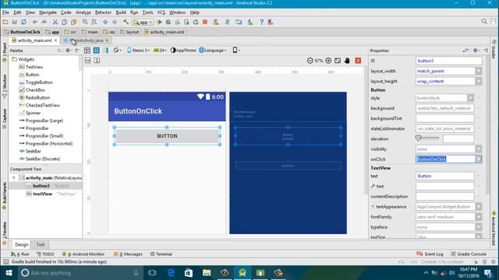The width and height of the screenshot is (499, 280).
Task: Open the Event Log tool window
Action: click(430, 254)
